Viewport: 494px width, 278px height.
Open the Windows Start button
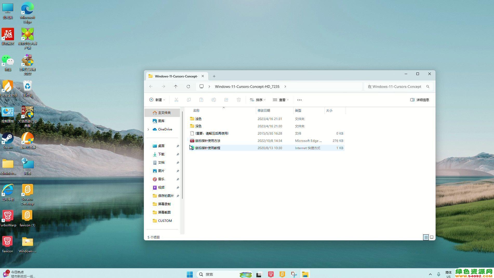click(190, 274)
